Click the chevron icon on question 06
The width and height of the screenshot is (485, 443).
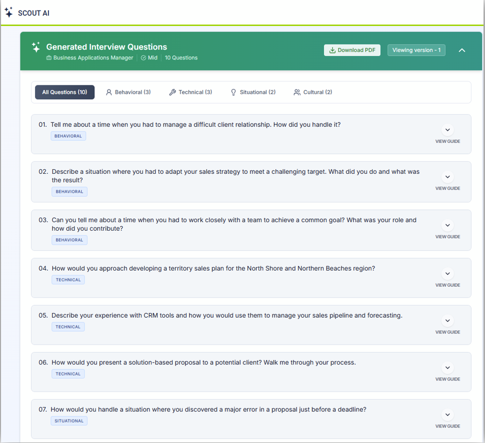pyautogui.click(x=447, y=368)
